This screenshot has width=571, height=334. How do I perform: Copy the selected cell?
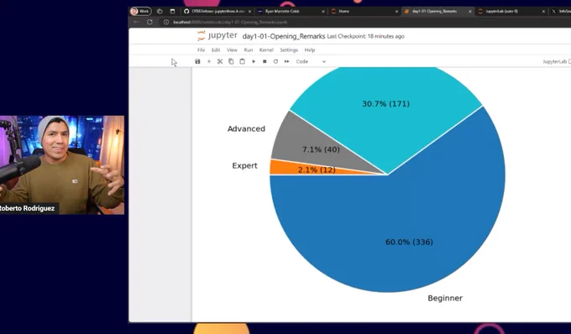pos(231,61)
